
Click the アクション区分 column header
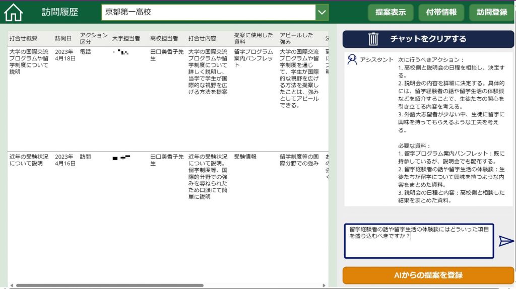[93, 39]
